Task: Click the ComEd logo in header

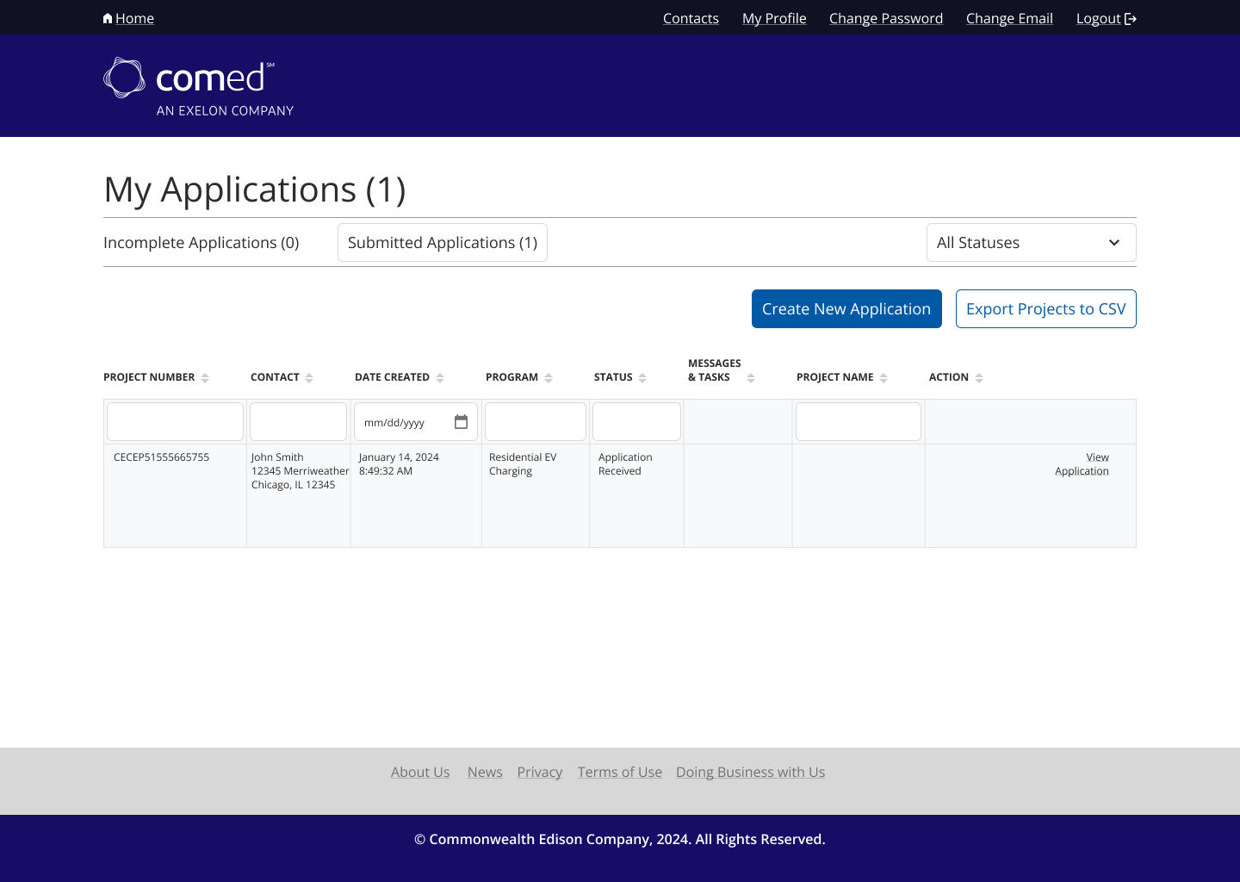Action: [198, 86]
